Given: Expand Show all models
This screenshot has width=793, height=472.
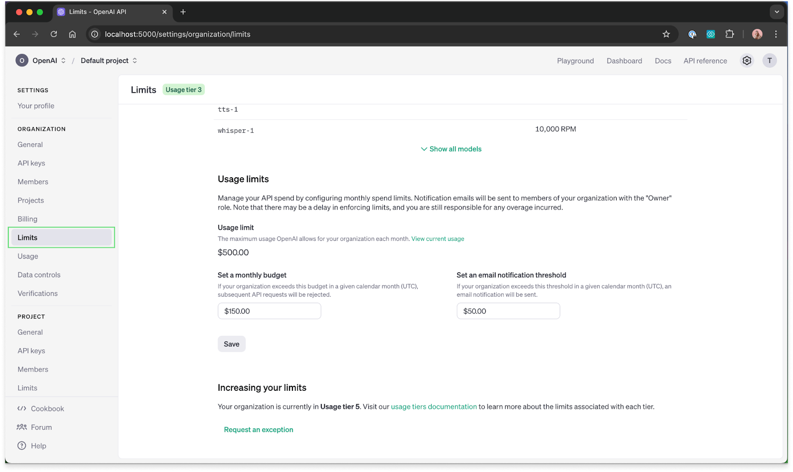Looking at the screenshot, I should (451, 149).
